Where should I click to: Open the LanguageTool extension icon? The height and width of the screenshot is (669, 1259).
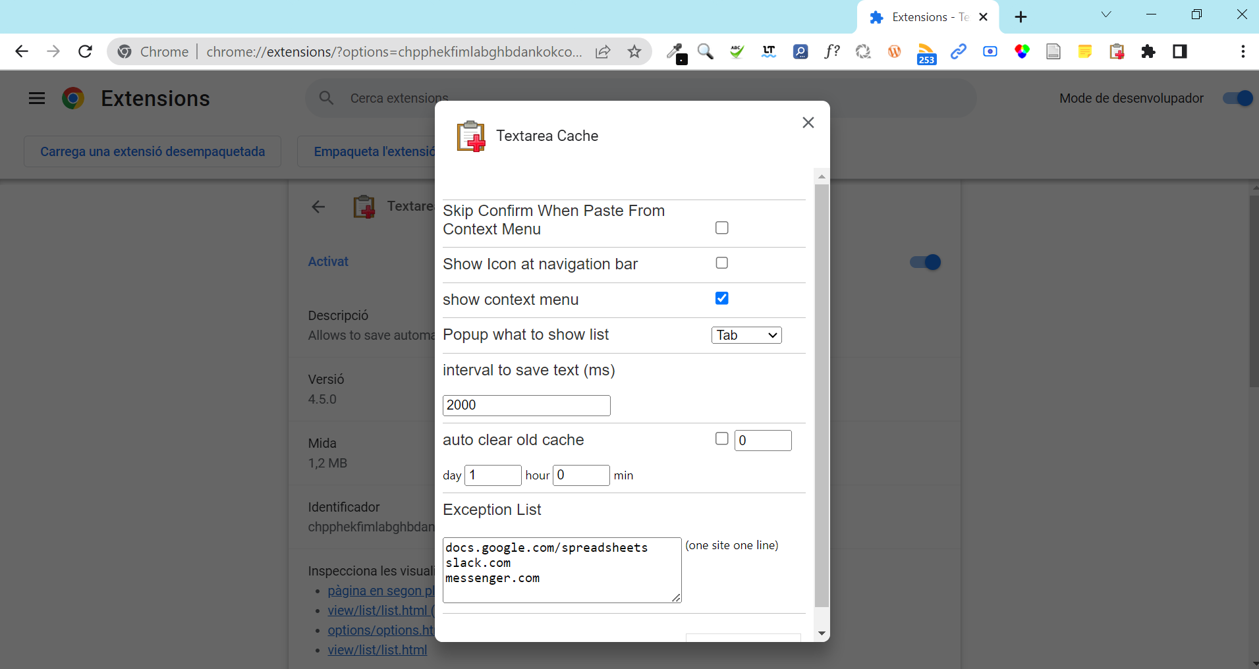pyautogui.click(x=768, y=51)
